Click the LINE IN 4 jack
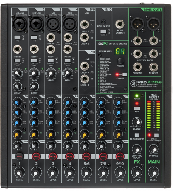The image size is (173, 191). point(68,38)
